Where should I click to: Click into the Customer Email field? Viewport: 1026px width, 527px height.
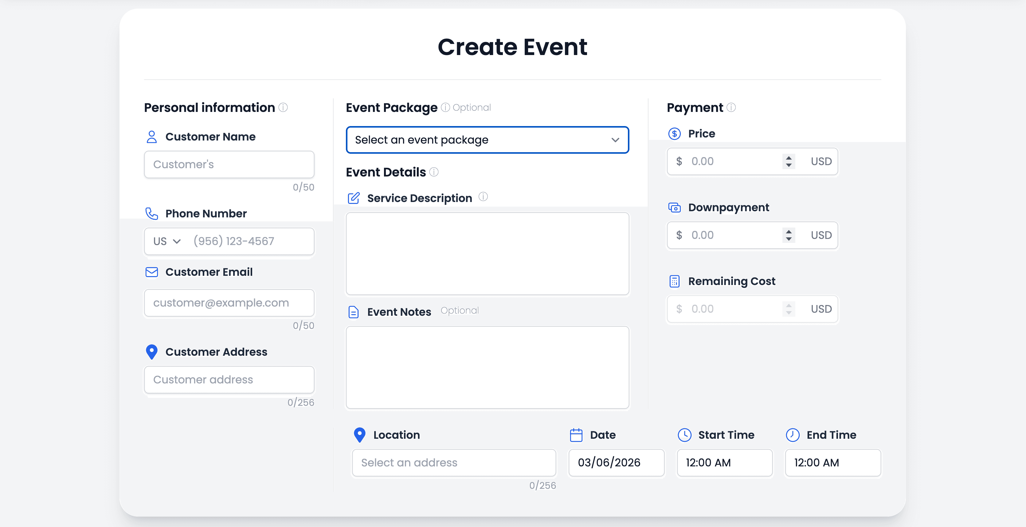pos(229,303)
